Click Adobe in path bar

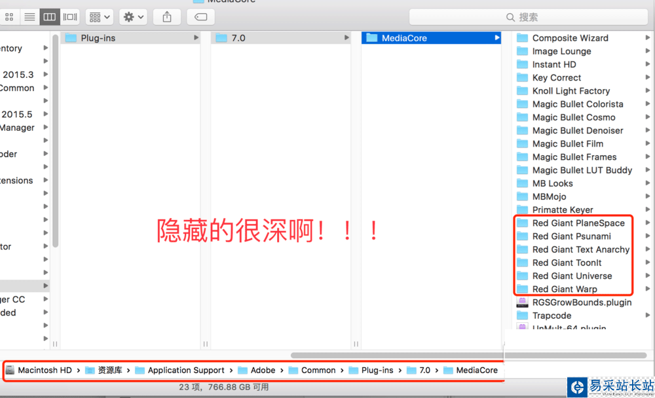pos(257,371)
